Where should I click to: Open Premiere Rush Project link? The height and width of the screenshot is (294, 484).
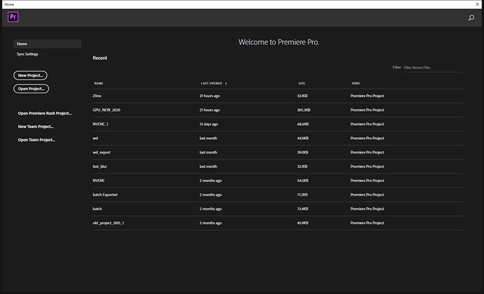[44, 113]
